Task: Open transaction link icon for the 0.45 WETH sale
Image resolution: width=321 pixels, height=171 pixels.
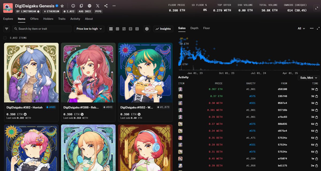Action: pos(316,159)
